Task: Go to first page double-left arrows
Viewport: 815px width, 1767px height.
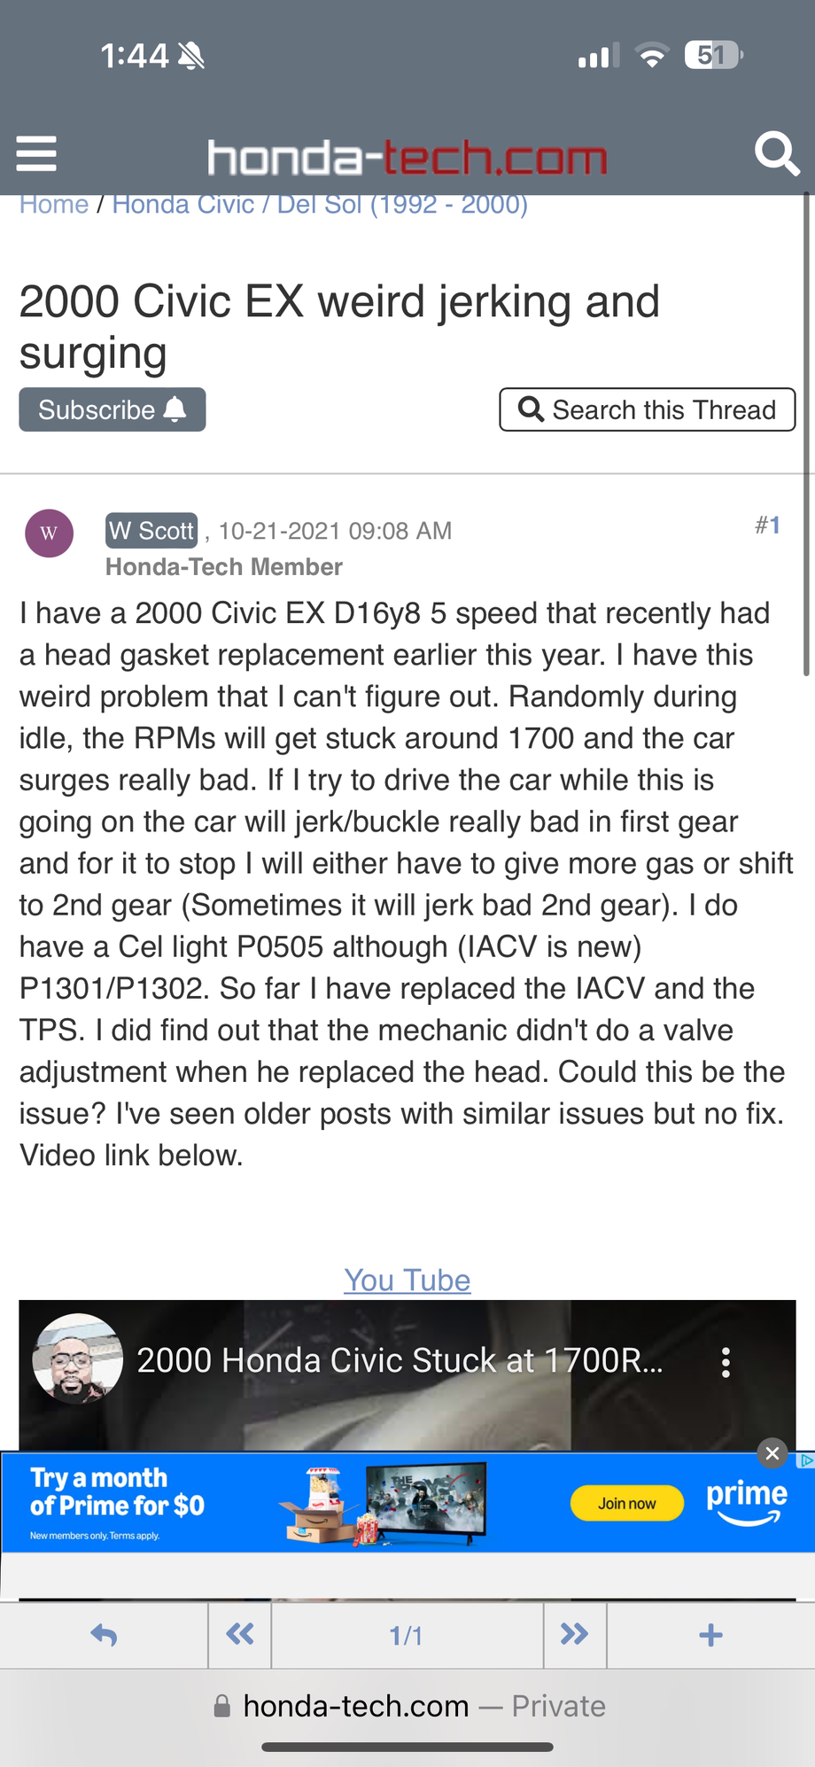Action: (x=239, y=1635)
